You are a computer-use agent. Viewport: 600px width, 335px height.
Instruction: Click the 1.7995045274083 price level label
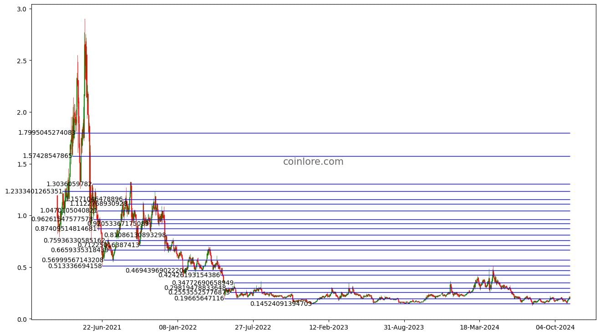pos(47,133)
